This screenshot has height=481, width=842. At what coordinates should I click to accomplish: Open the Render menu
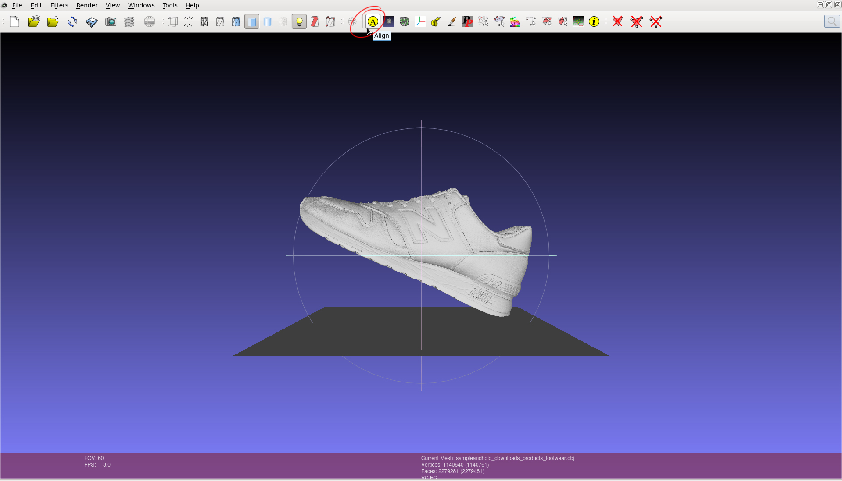pyautogui.click(x=87, y=5)
